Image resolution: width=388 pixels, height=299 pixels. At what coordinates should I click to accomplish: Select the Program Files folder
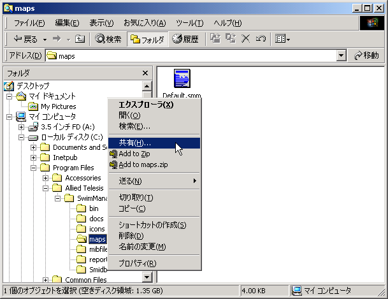pyautogui.click(x=73, y=168)
